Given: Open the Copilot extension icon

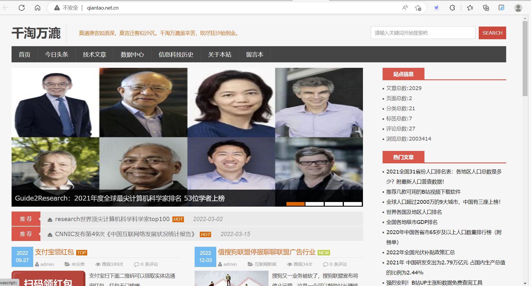Looking at the screenshot, I should [437, 8].
